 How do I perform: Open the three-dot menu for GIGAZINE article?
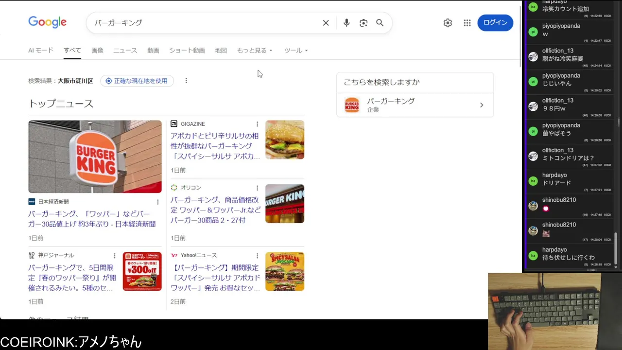257,124
